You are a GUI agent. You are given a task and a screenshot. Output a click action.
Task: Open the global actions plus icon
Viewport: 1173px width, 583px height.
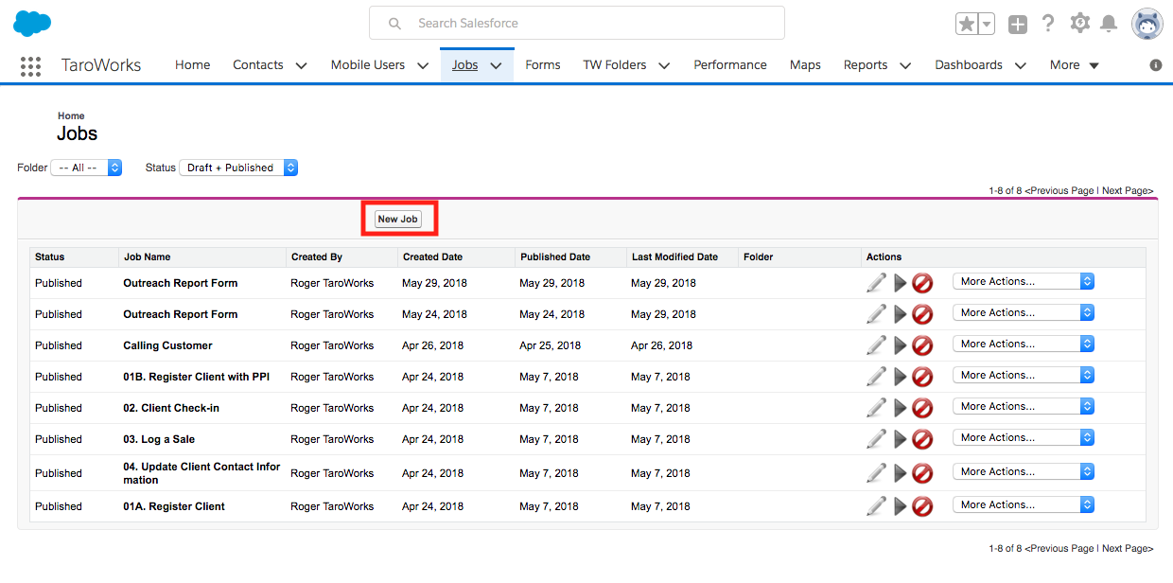click(x=1018, y=25)
